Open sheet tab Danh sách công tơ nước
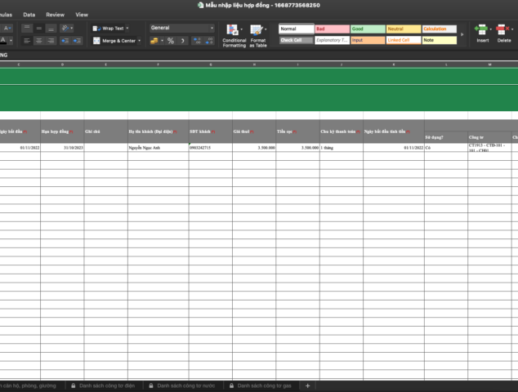 pos(185,385)
